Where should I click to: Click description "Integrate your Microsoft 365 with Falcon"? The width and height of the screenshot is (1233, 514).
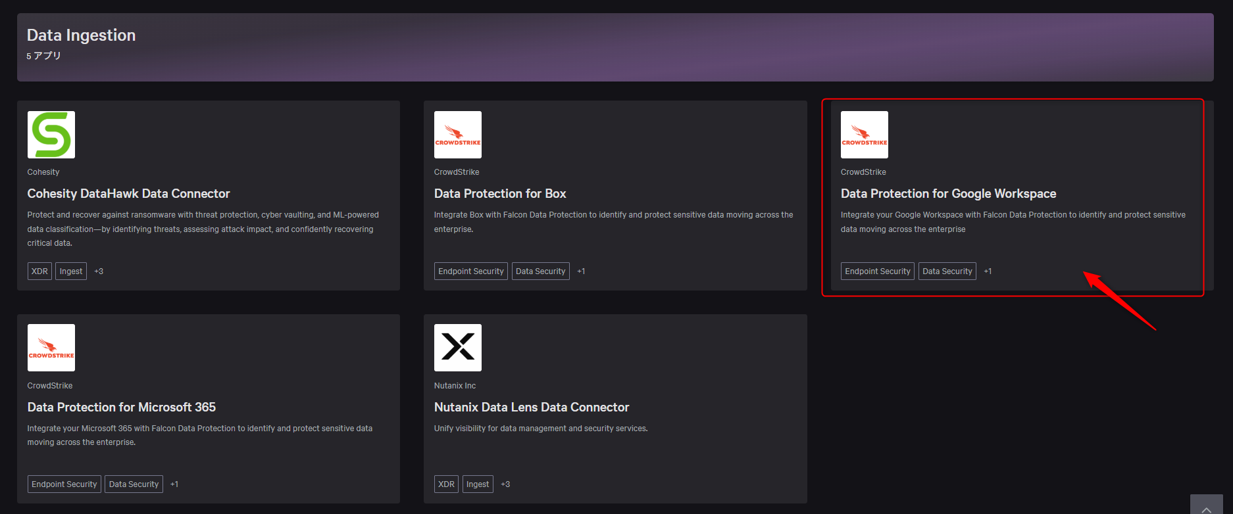(x=200, y=435)
